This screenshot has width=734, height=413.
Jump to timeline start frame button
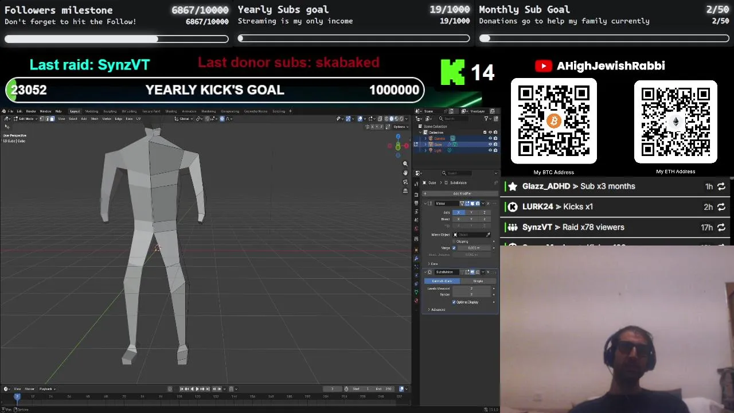tap(181, 389)
